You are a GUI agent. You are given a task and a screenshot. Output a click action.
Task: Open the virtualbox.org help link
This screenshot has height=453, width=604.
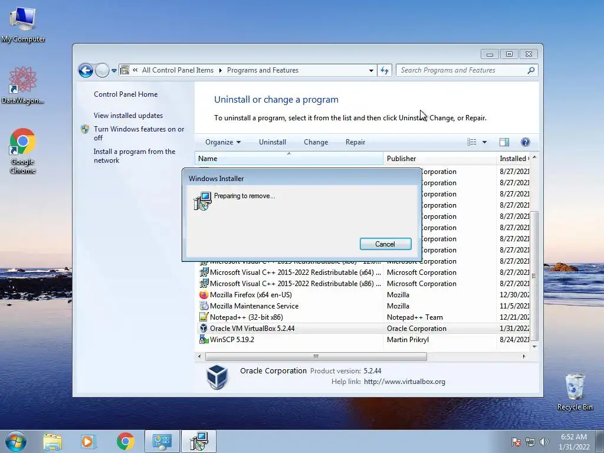(405, 382)
